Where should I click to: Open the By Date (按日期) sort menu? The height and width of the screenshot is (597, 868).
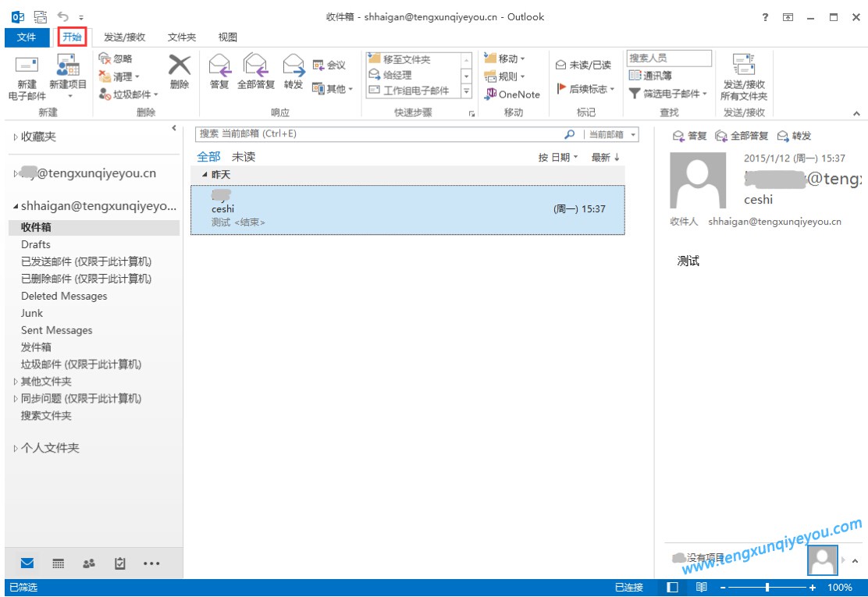(557, 157)
